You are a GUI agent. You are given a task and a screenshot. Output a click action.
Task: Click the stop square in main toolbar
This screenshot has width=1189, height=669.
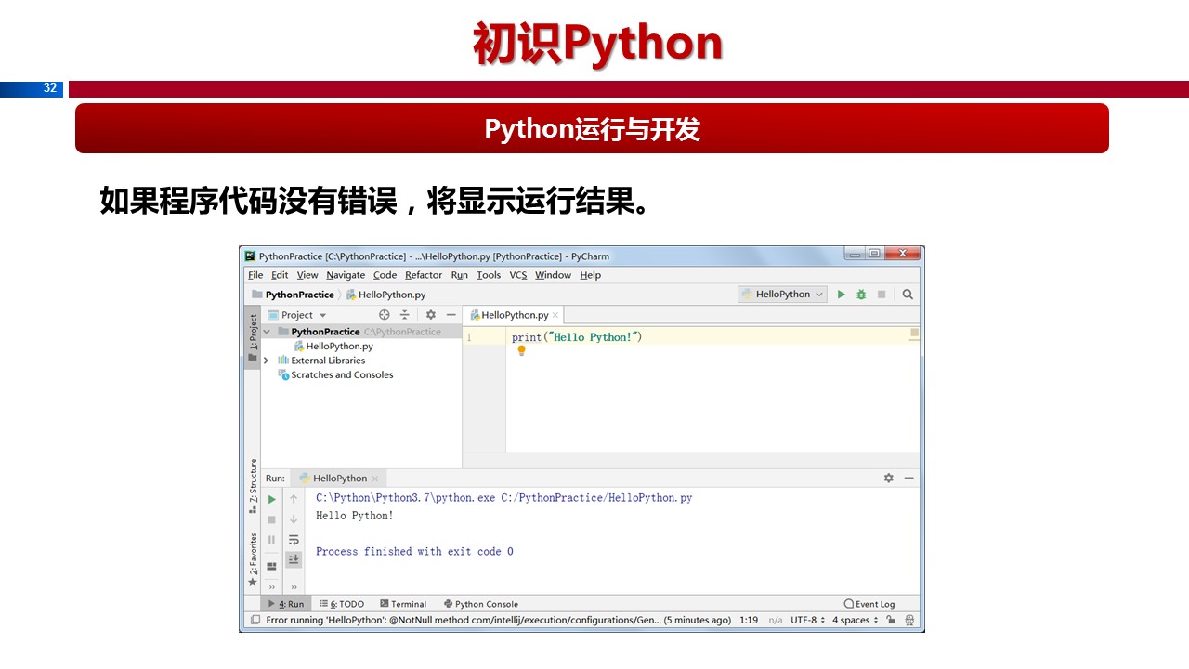pos(882,295)
